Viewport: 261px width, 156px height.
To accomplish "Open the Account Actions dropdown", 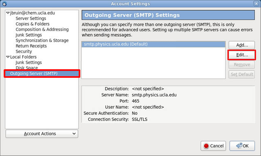I will (x=42, y=134).
